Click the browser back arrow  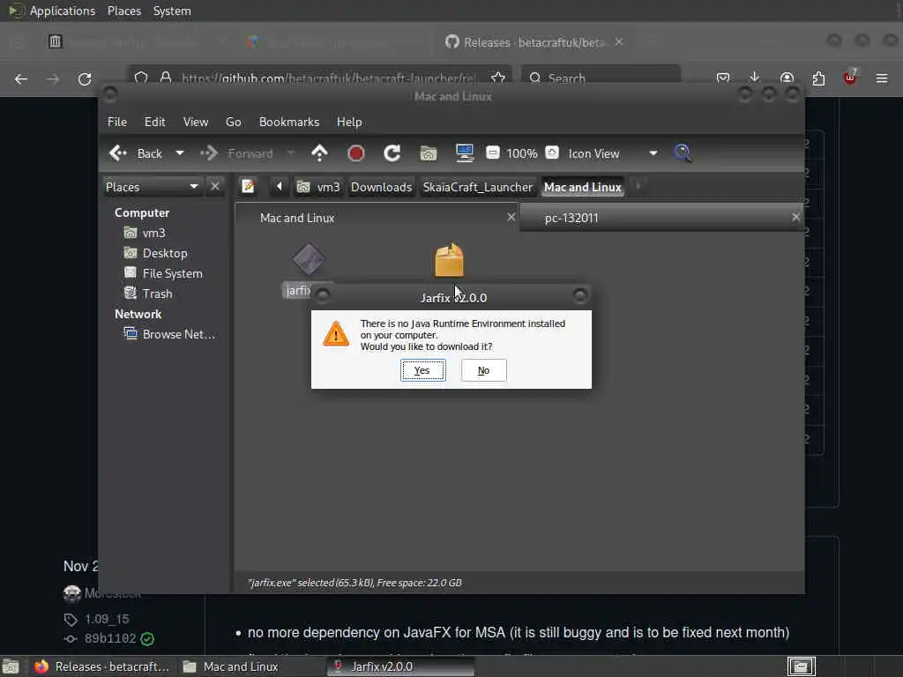coord(21,78)
